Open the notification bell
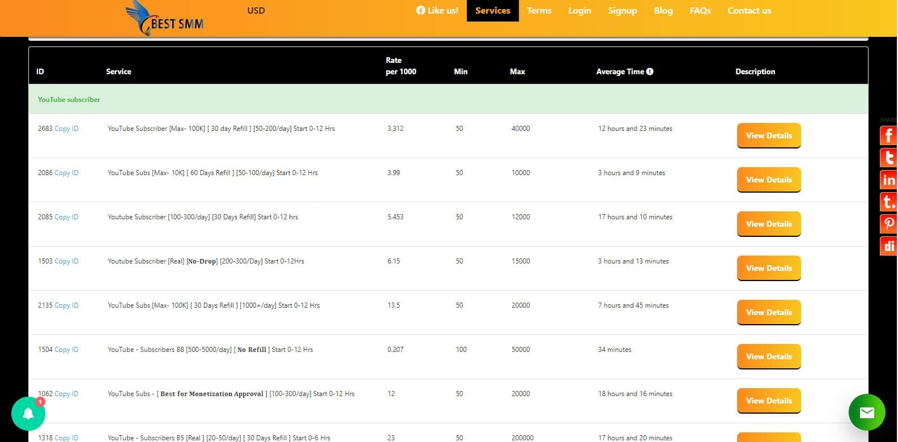898x442 pixels. point(28,413)
